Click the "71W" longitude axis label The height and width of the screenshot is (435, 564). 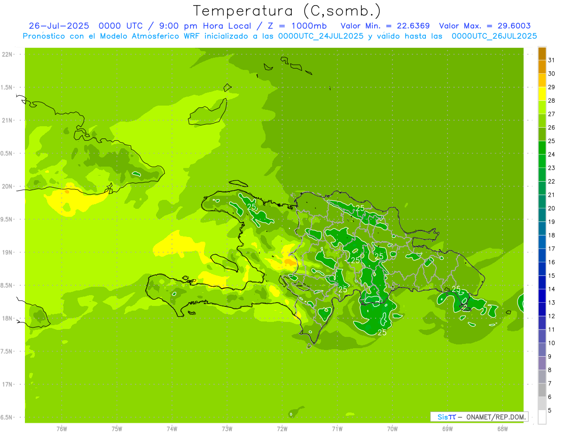(x=337, y=428)
